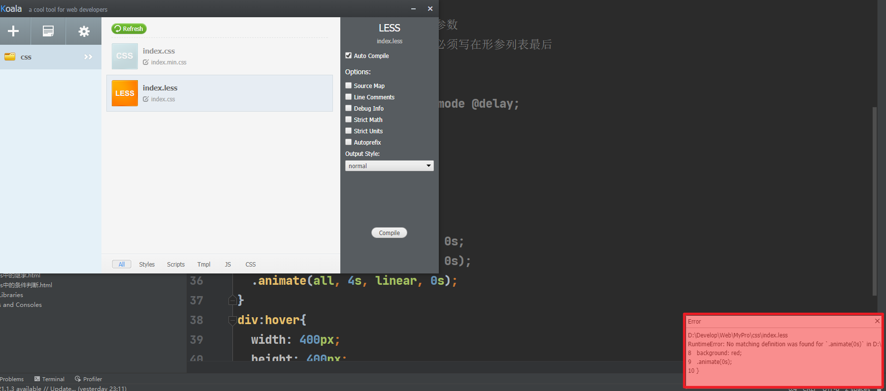Image resolution: width=886 pixels, height=391 pixels.
Task: Expand the css project double-chevron
Action: point(88,57)
